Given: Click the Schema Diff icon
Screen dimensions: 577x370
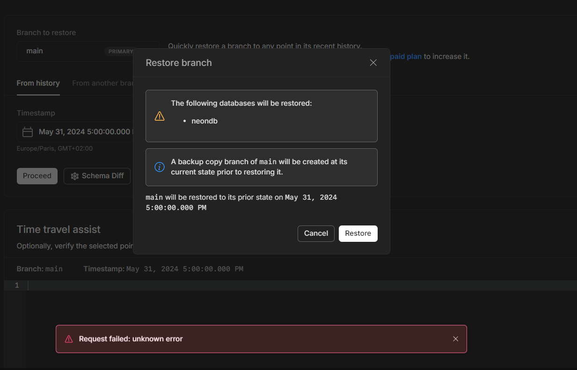Looking at the screenshot, I should click(x=74, y=176).
